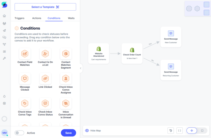Open the MM user avatar
Screen dimensions: 211x138
5,133
